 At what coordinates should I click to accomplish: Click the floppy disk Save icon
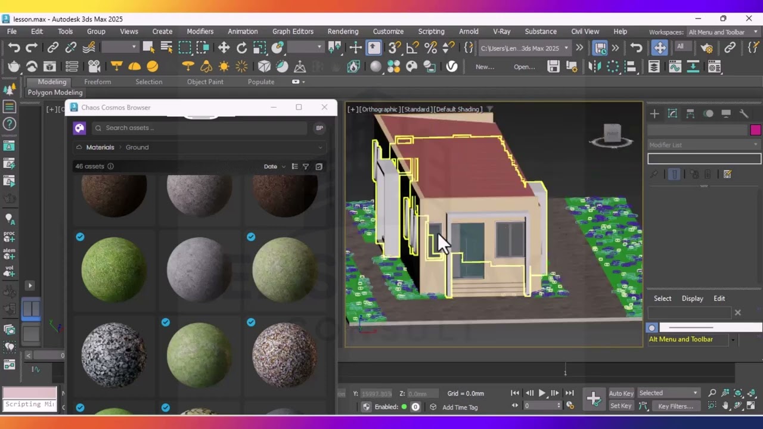click(553, 67)
